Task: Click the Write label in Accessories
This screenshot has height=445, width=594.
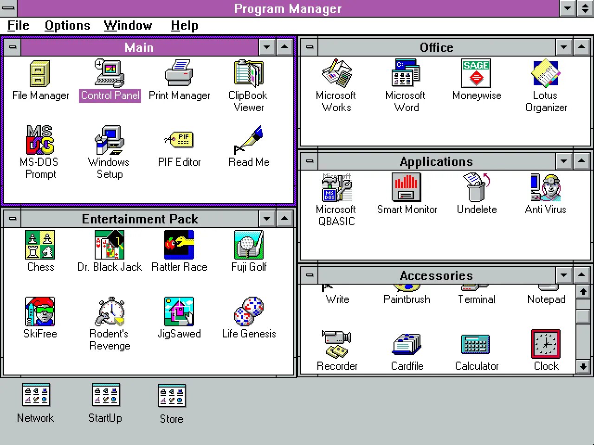Action: [337, 299]
